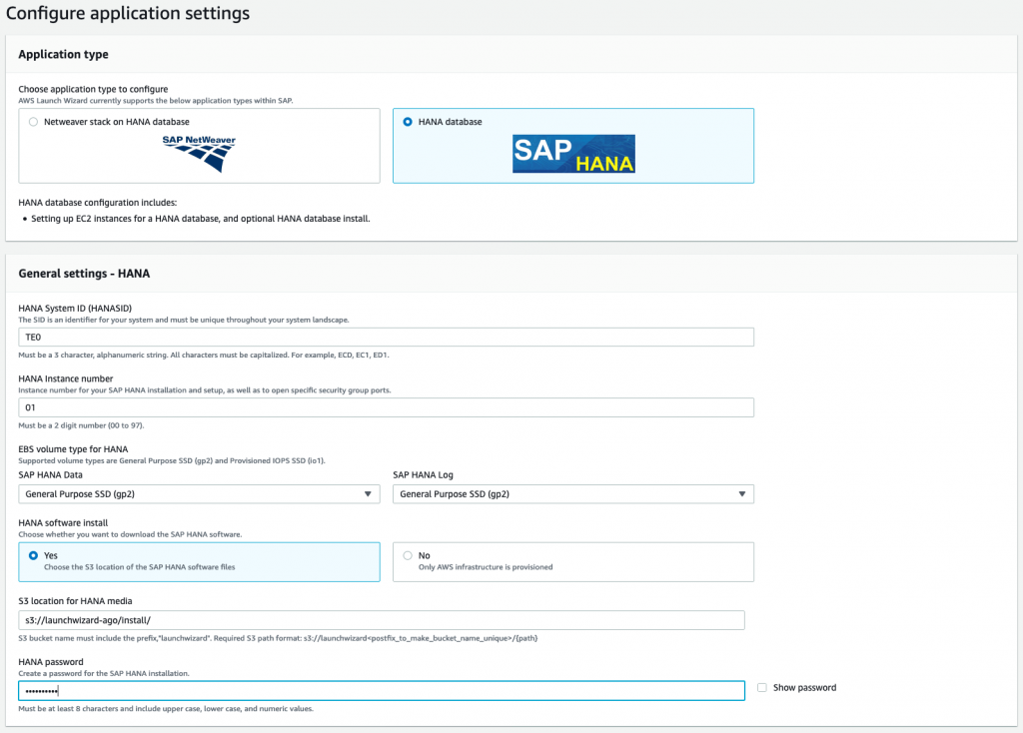Open the SAP HANA Log volume dropdown
The height and width of the screenshot is (733, 1023).
click(x=573, y=494)
